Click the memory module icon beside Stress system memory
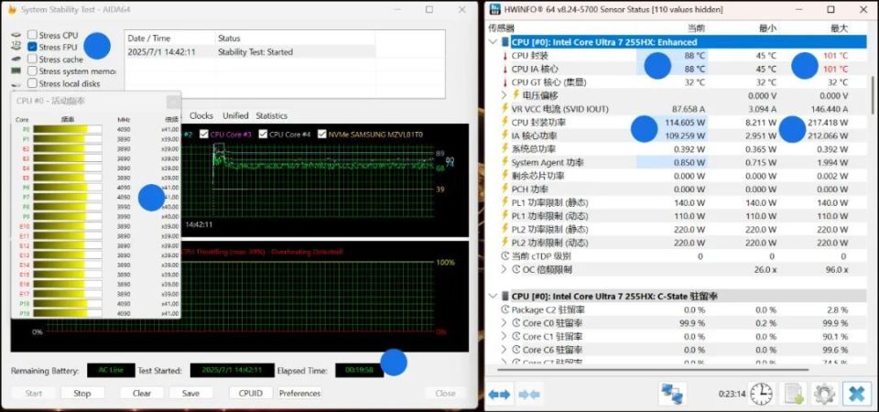 (16, 71)
